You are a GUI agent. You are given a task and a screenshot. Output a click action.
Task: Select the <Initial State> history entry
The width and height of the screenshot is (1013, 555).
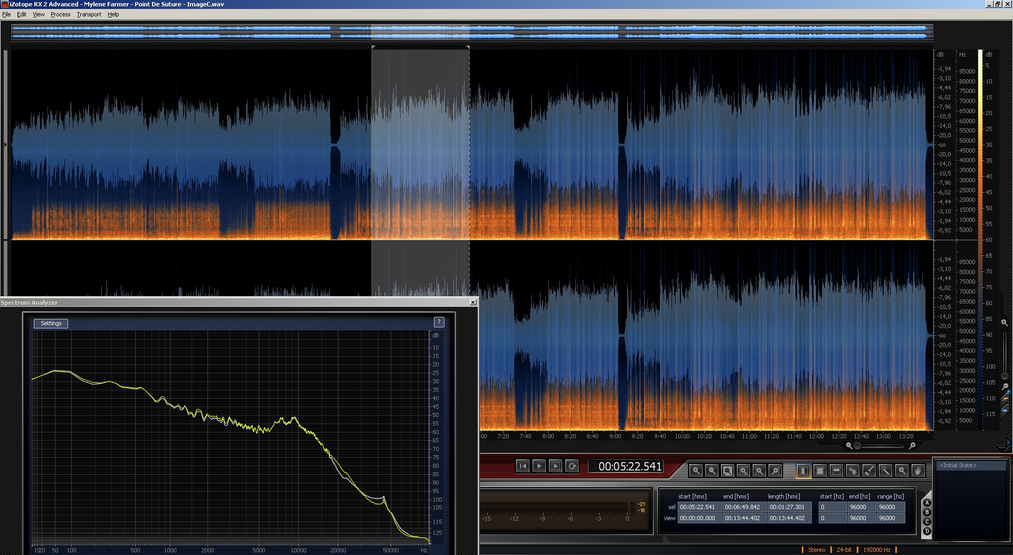click(x=970, y=465)
